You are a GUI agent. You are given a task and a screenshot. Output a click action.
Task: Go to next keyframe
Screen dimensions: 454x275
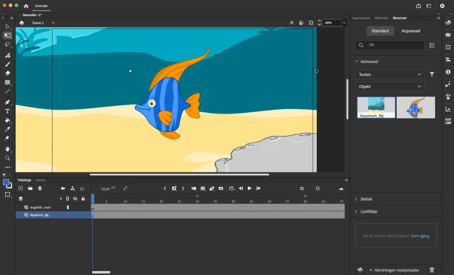(183, 188)
